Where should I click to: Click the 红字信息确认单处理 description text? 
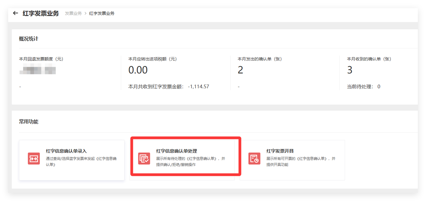pyautogui.click(x=190, y=162)
